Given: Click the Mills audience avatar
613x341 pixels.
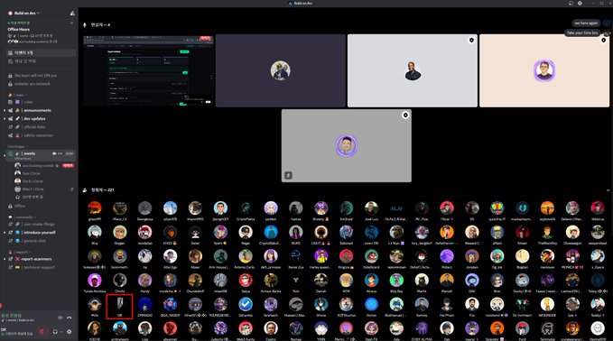Looking at the screenshot, I should pos(95,304).
